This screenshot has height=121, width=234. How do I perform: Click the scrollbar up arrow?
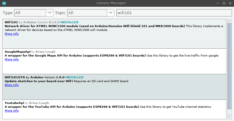pyautogui.click(x=229, y=21)
